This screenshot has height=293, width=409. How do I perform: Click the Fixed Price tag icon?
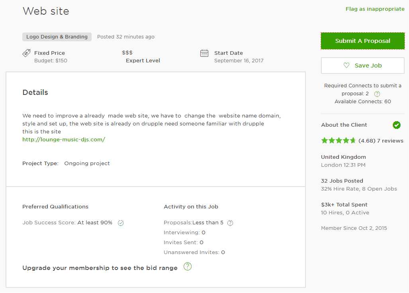coord(26,53)
